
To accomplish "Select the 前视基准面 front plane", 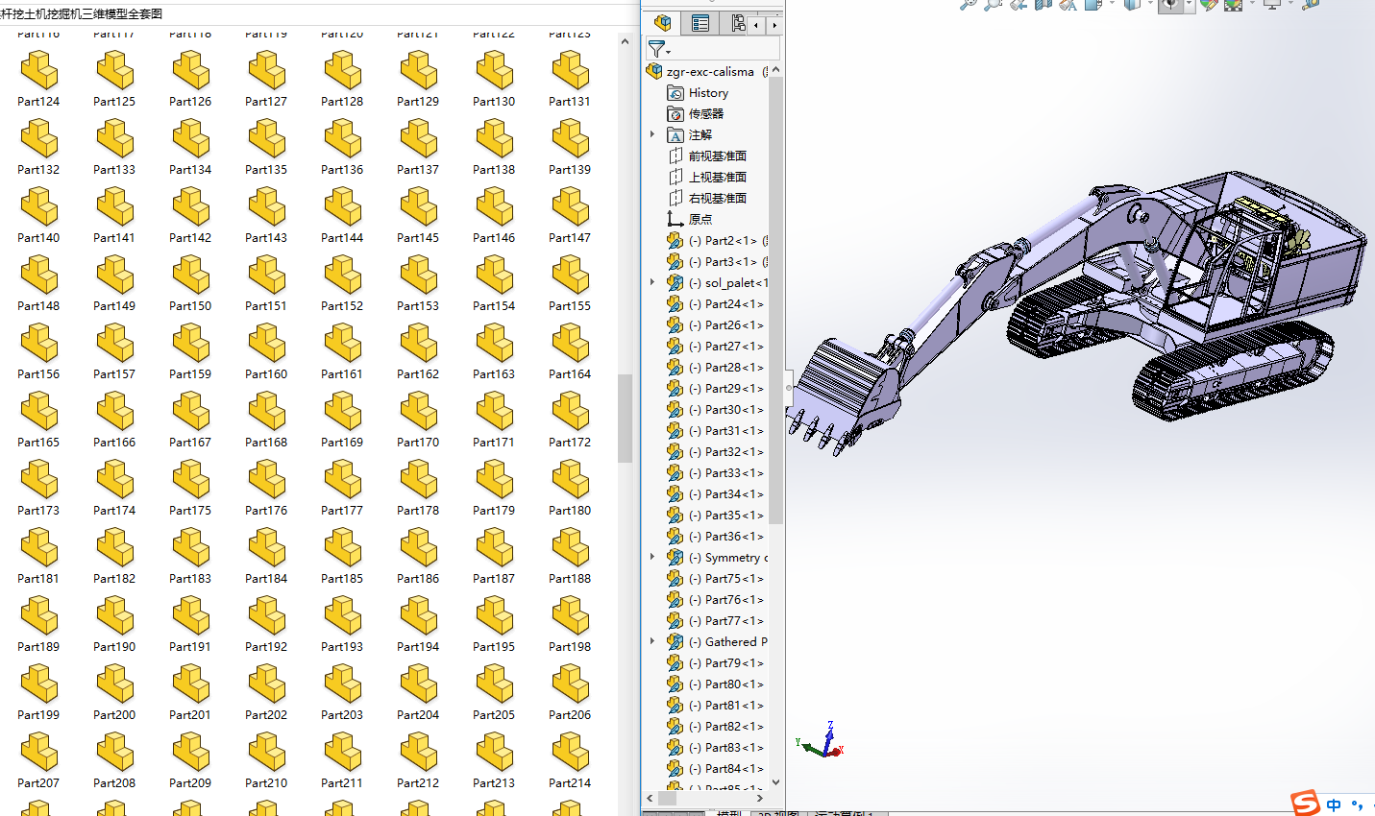I will pos(717,156).
